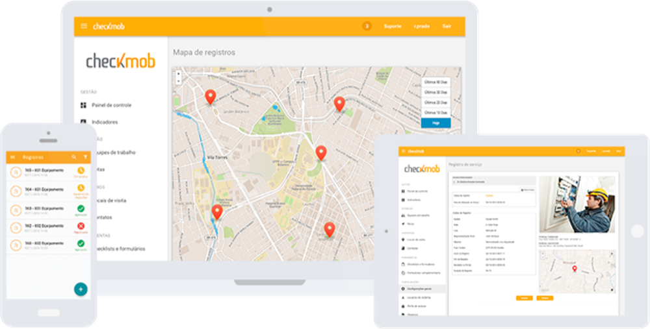Open Equipes de trabalho in tablet sidebar
The image size is (650, 329).
[418, 215]
